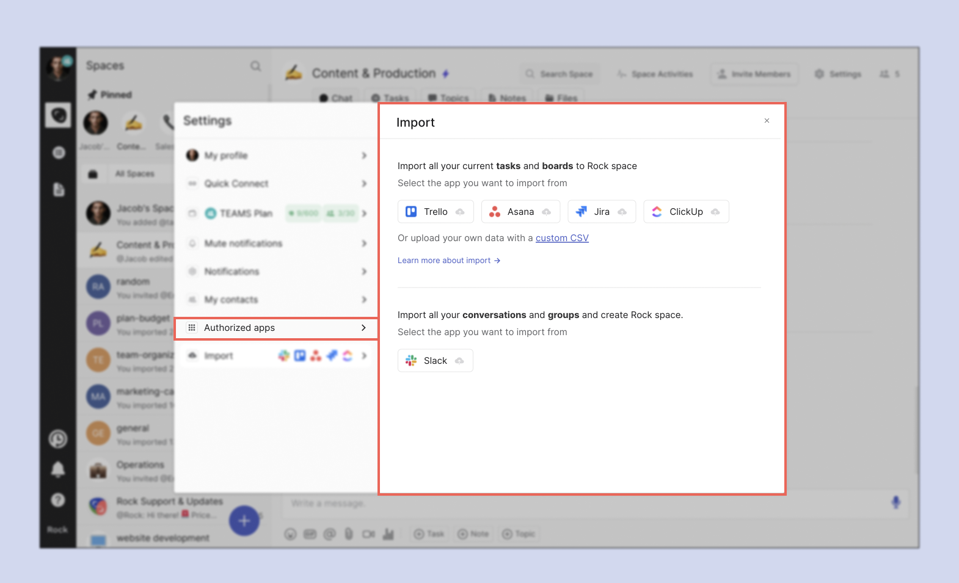Open the custom CSV upload link
The height and width of the screenshot is (583, 959).
[562, 238]
